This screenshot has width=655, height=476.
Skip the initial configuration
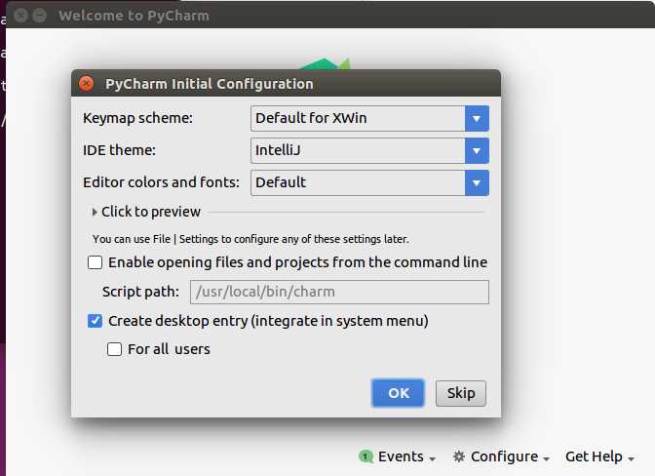(x=461, y=393)
